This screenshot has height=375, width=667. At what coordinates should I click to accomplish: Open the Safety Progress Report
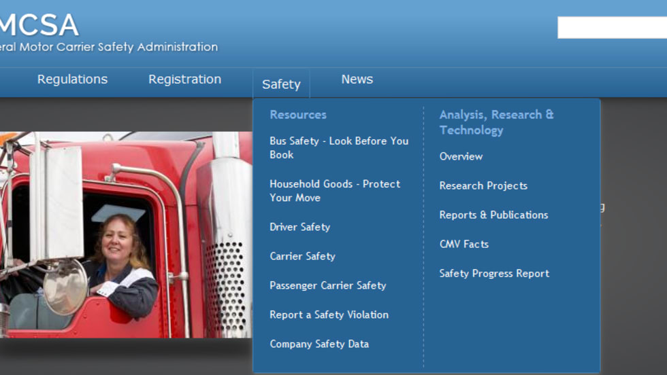tap(494, 273)
